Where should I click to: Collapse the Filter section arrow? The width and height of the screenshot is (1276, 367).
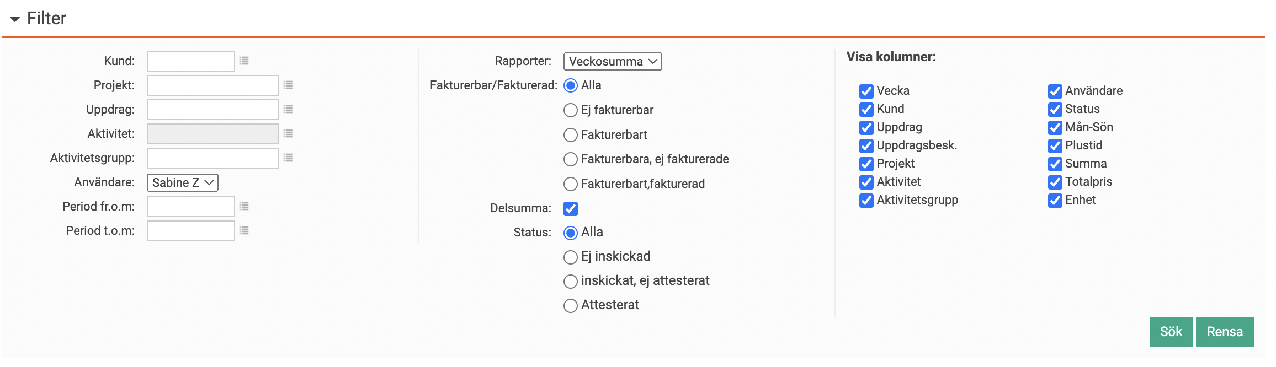click(x=15, y=19)
